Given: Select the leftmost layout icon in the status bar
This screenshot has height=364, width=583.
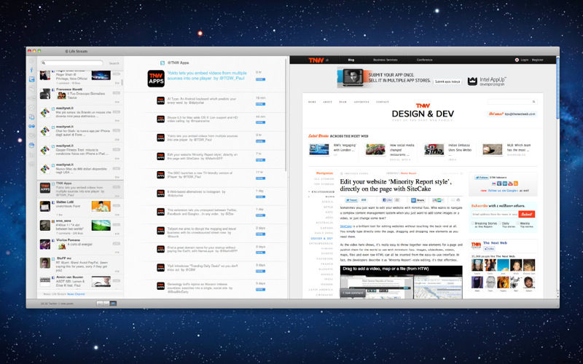Looking at the screenshot, I should pyautogui.click(x=100, y=304).
